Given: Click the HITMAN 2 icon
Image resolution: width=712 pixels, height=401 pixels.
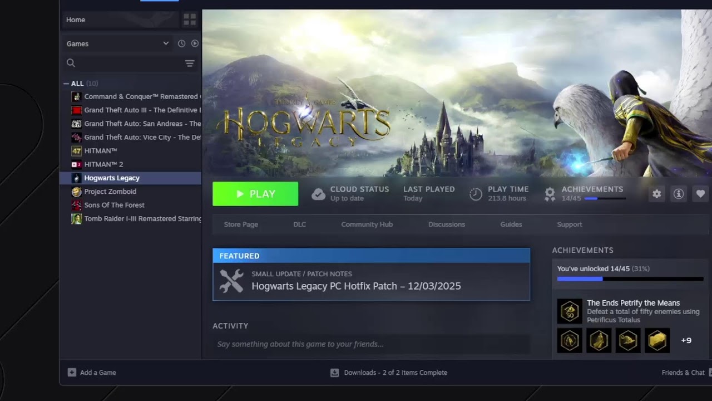Looking at the screenshot, I should pos(76,164).
